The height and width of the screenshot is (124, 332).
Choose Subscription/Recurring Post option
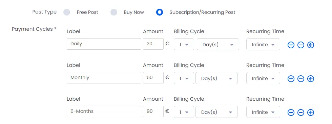[160, 12]
